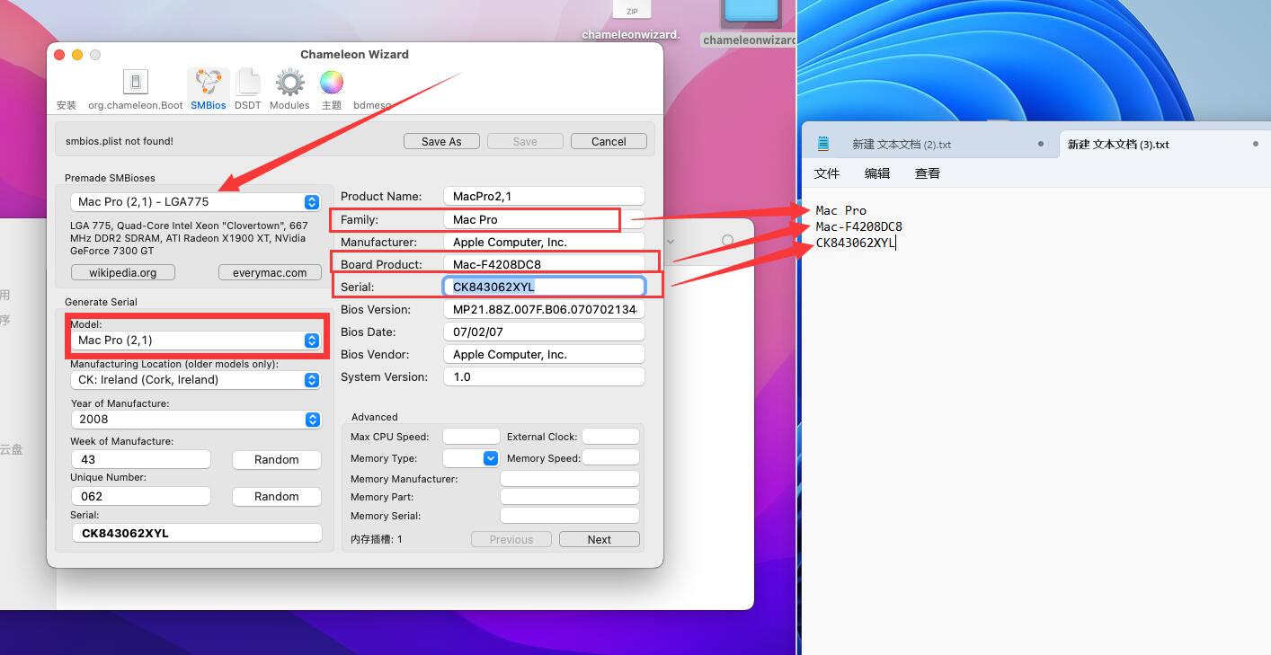Image resolution: width=1271 pixels, height=655 pixels.
Task: Open the chameleonwizard ZIP desktop file
Action: pos(631,11)
